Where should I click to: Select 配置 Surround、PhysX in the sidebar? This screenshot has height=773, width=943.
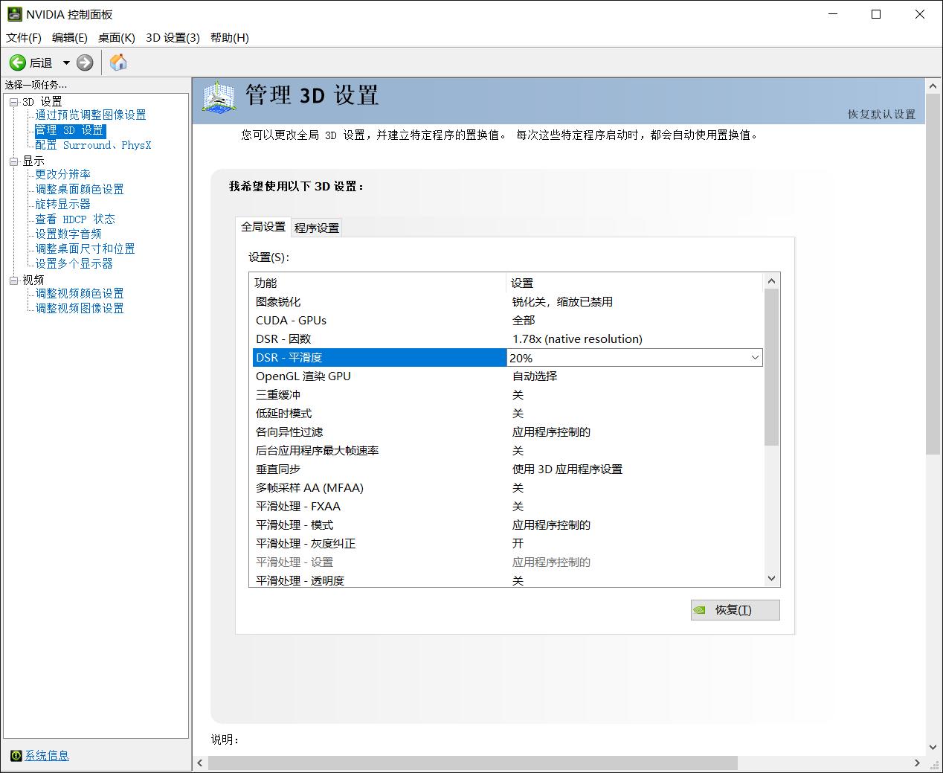coord(91,145)
